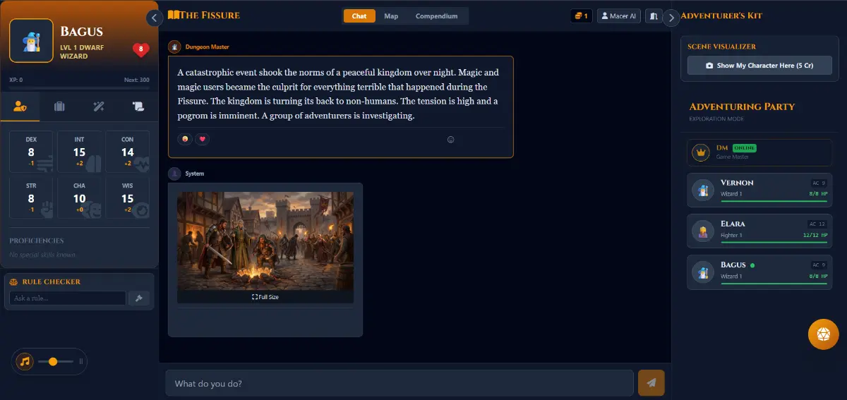Open the character stats tab icon
Screen dimensions: 847x400
(20, 107)
